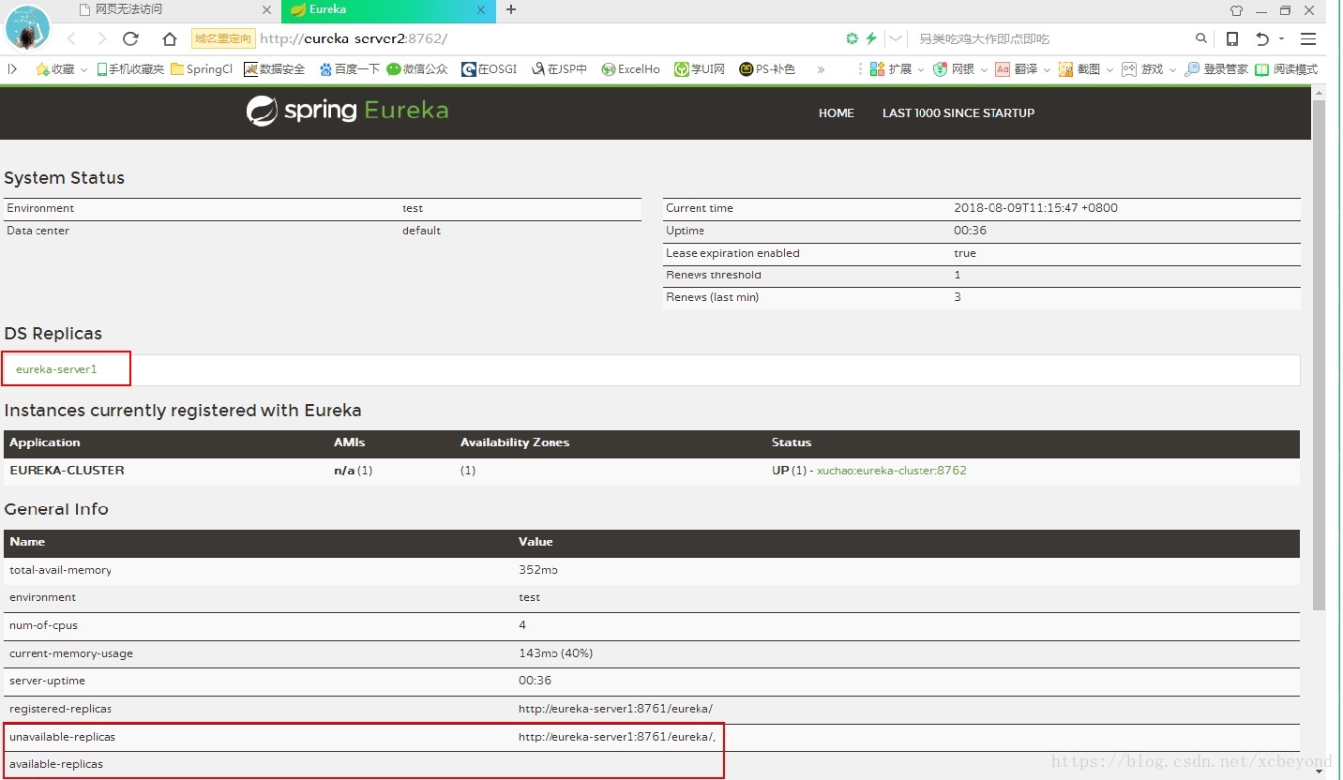Switch to the Eureka tab
The image size is (1343, 780).
388,10
